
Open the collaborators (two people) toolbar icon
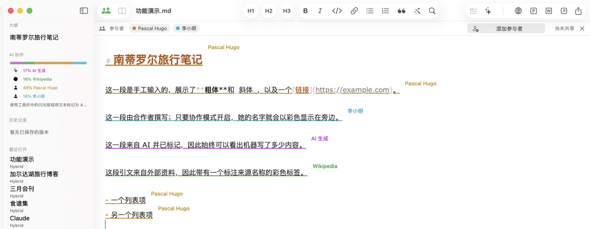coord(106,11)
